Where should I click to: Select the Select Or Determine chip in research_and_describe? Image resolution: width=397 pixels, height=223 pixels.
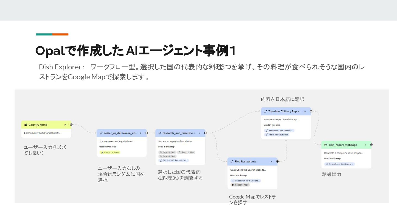click(x=173, y=160)
